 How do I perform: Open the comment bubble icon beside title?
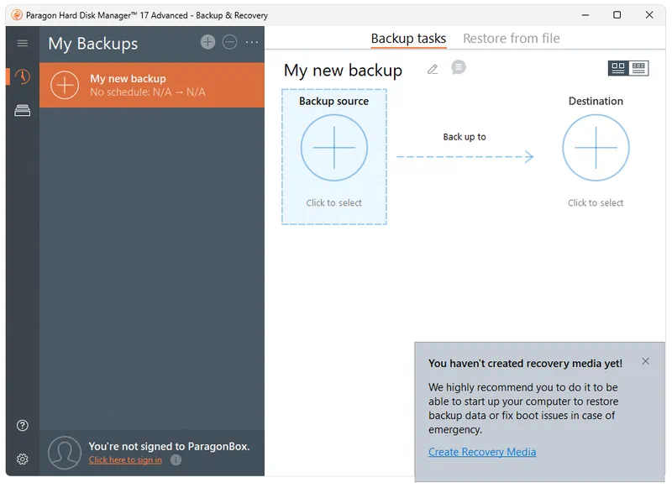click(459, 67)
